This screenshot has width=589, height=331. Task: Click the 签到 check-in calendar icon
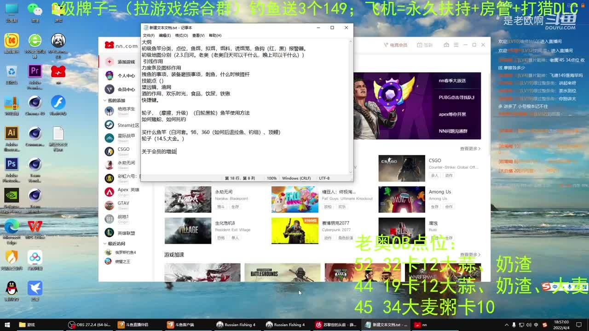[x=420, y=45]
